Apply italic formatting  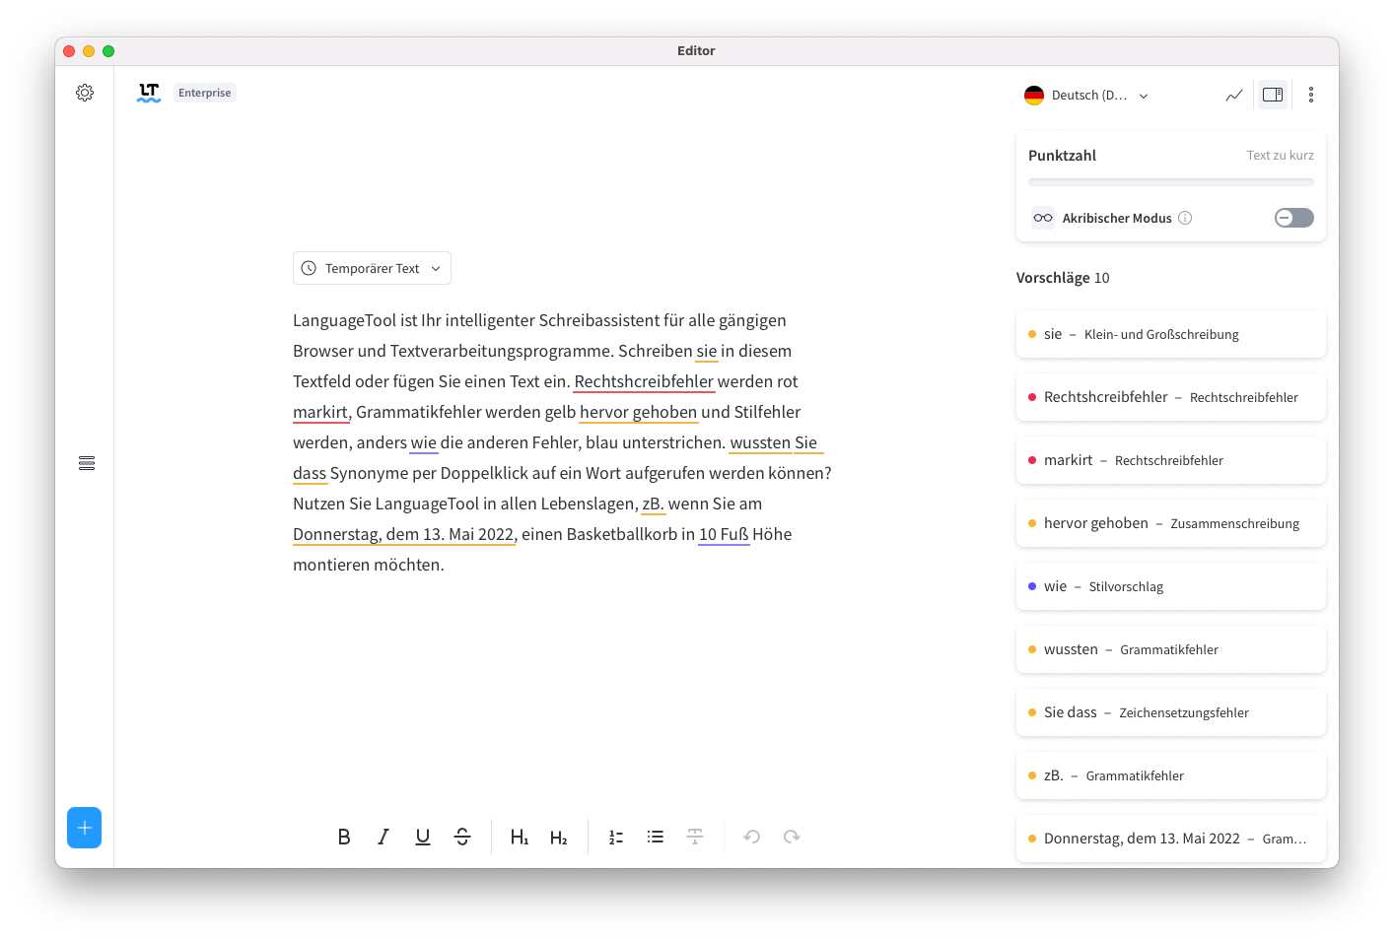click(383, 837)
